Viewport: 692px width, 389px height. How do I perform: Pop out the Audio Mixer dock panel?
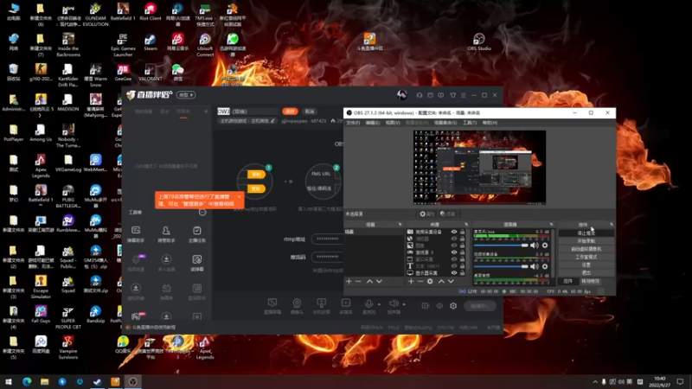pos(551,225)
